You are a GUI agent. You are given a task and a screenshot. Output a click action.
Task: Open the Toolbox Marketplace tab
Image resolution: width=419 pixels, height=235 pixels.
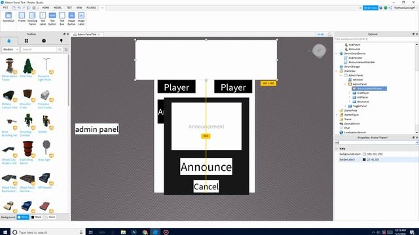(9, 40)
